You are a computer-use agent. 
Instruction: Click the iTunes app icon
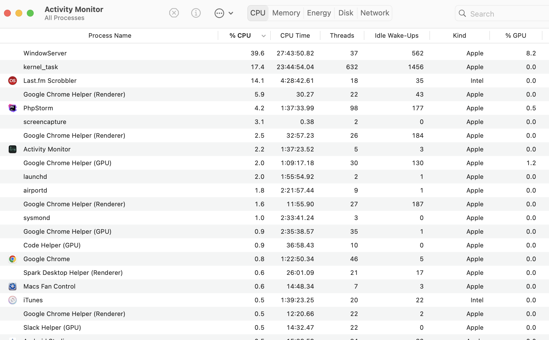13,300
